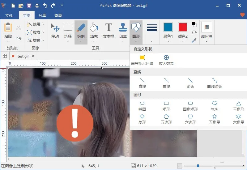Select 高亮矩形区域 highlight rectangle shape

(142, 60)
